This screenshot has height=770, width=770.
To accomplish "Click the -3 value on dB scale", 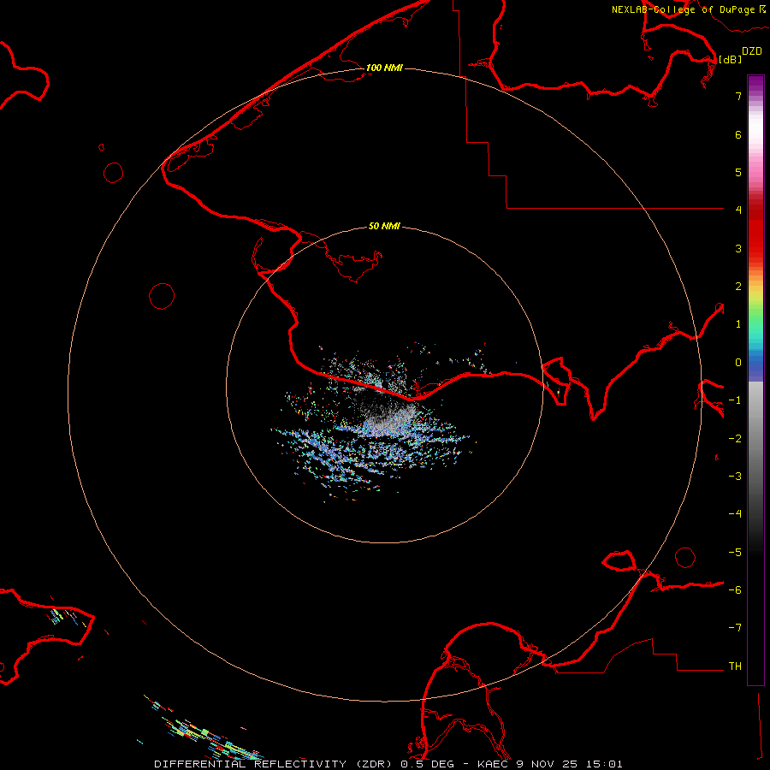I will tap(735, 477).
